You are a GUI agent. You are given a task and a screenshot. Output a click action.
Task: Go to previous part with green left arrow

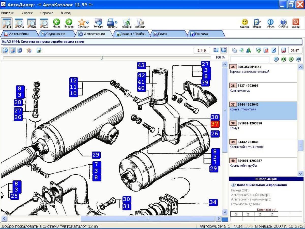click(284, 59)
